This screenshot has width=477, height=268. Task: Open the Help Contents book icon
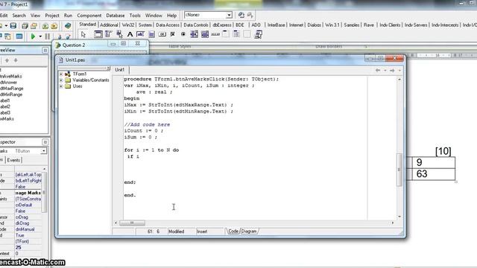[x=68, y=26]
